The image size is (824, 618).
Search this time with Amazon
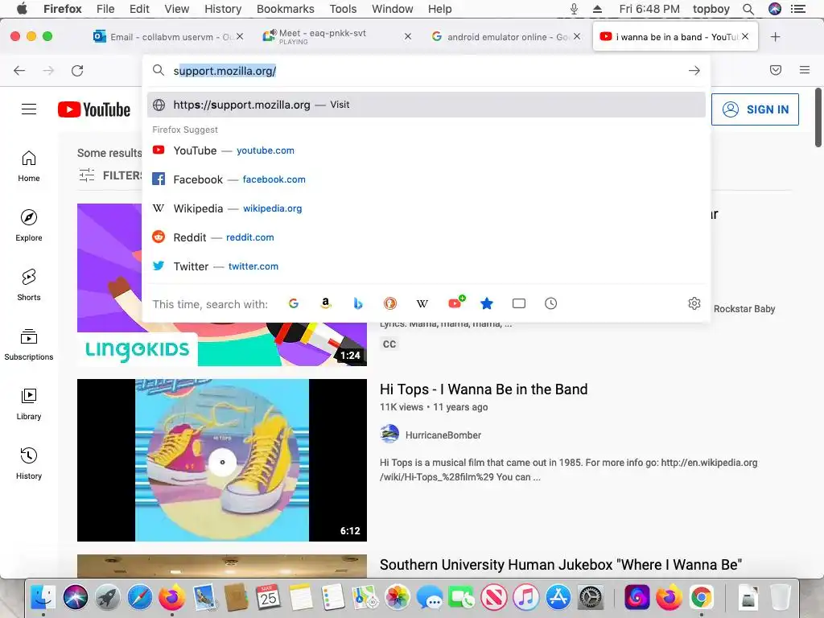tap(326, 303)
